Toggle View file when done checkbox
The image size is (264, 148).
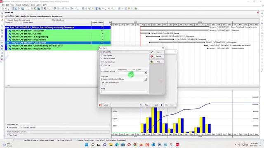pyautogui.click(x=103, y=83)
